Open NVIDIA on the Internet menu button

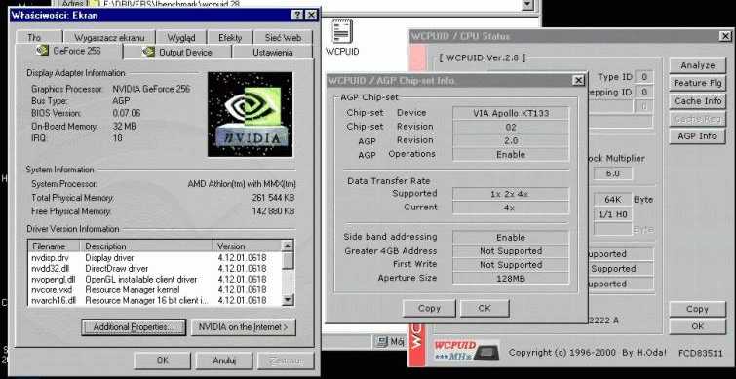[243, 327]
